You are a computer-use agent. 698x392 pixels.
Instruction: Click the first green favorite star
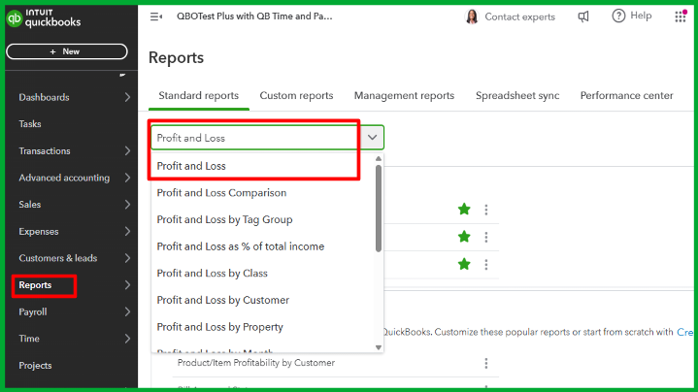pos(464,210)
